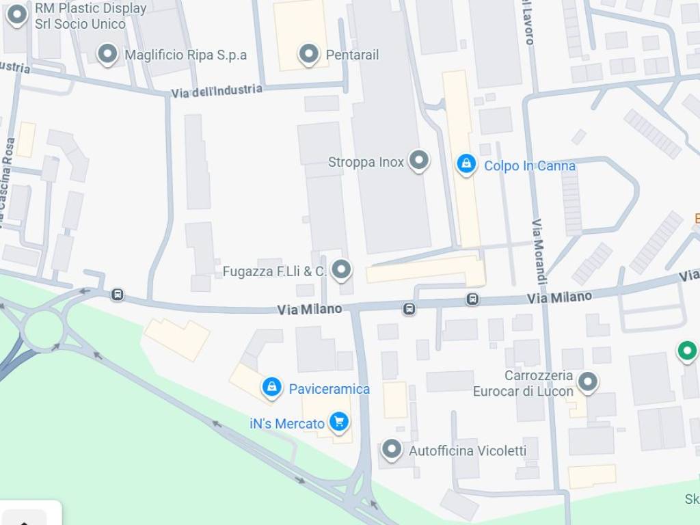
Task: Expand the panel at bottom-left corner
Action: point(24,518)
